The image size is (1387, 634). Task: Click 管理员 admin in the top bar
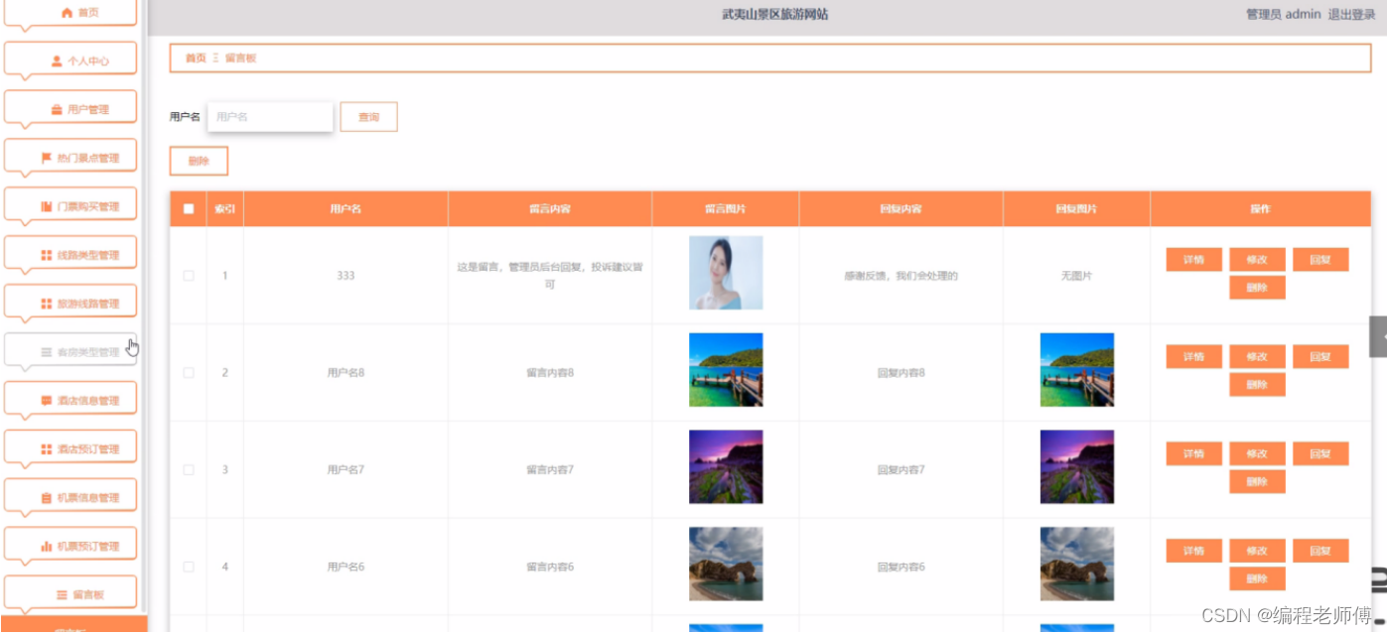1283,14
